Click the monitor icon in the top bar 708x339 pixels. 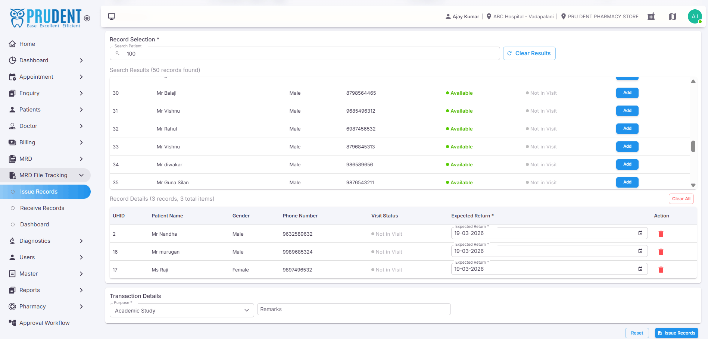tap(112, 16)
